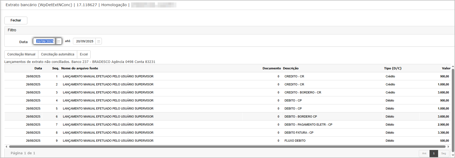Click the Fechar button

[16, 20]
